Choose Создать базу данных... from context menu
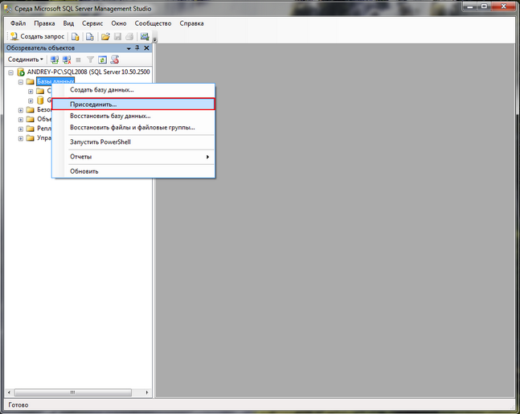This screenshot has height=414, width=520. click(133, 90)
